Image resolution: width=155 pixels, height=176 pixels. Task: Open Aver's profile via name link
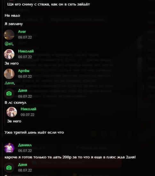[22, 32]
